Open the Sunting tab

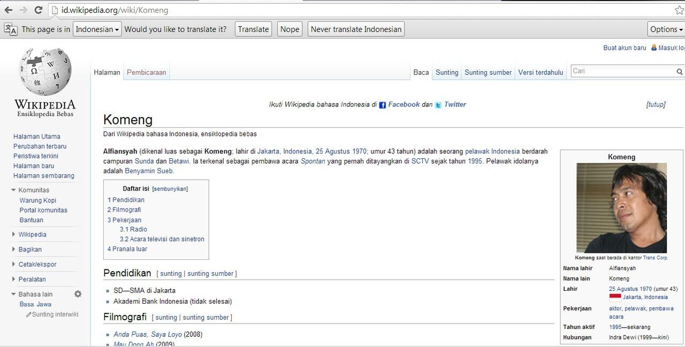pos(447,72)
